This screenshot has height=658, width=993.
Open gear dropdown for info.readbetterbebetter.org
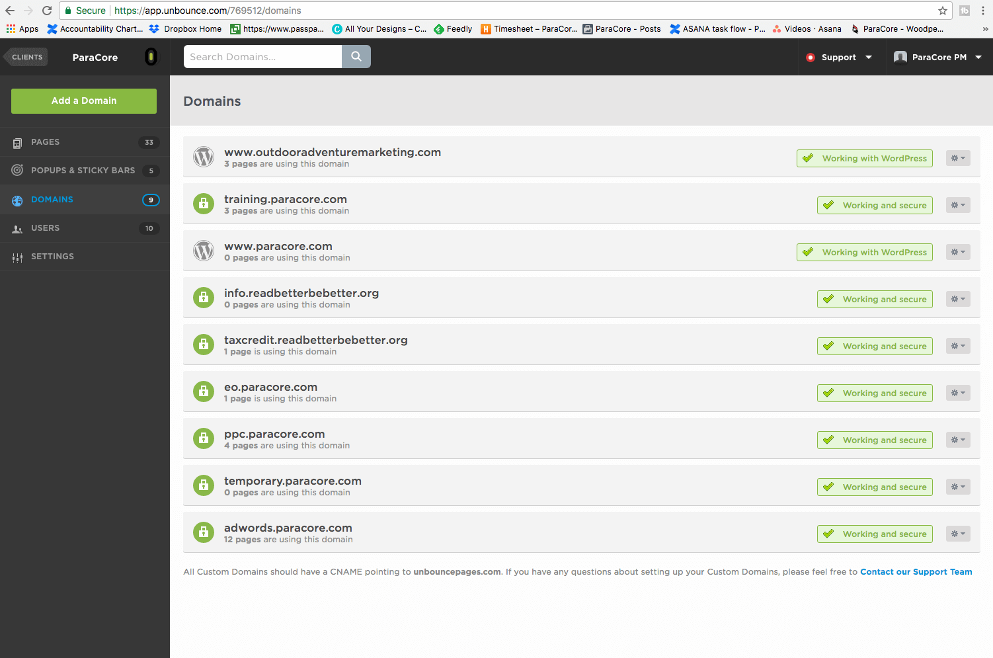click(x=958, y=299)
